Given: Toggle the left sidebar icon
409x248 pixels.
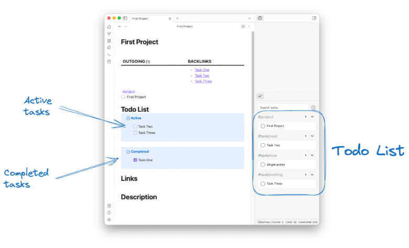Looking at the screenshot, I should (x=125, y=18).
